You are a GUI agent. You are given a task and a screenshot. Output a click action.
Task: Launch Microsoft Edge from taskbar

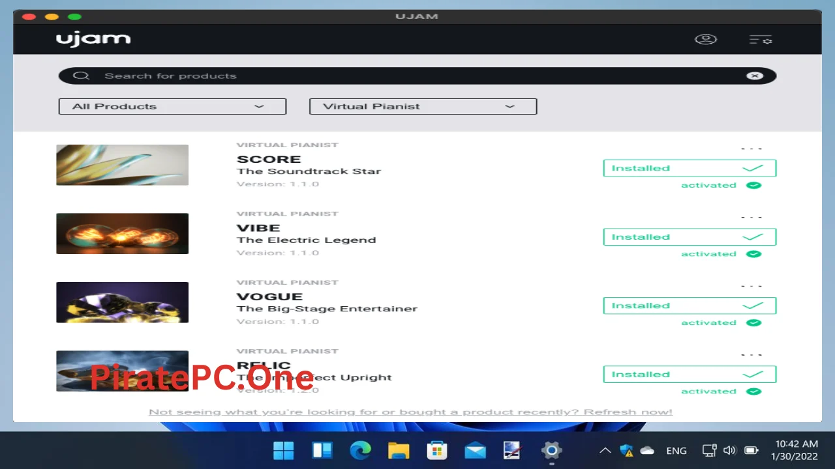pyautogui.click(x=360, y=450)
